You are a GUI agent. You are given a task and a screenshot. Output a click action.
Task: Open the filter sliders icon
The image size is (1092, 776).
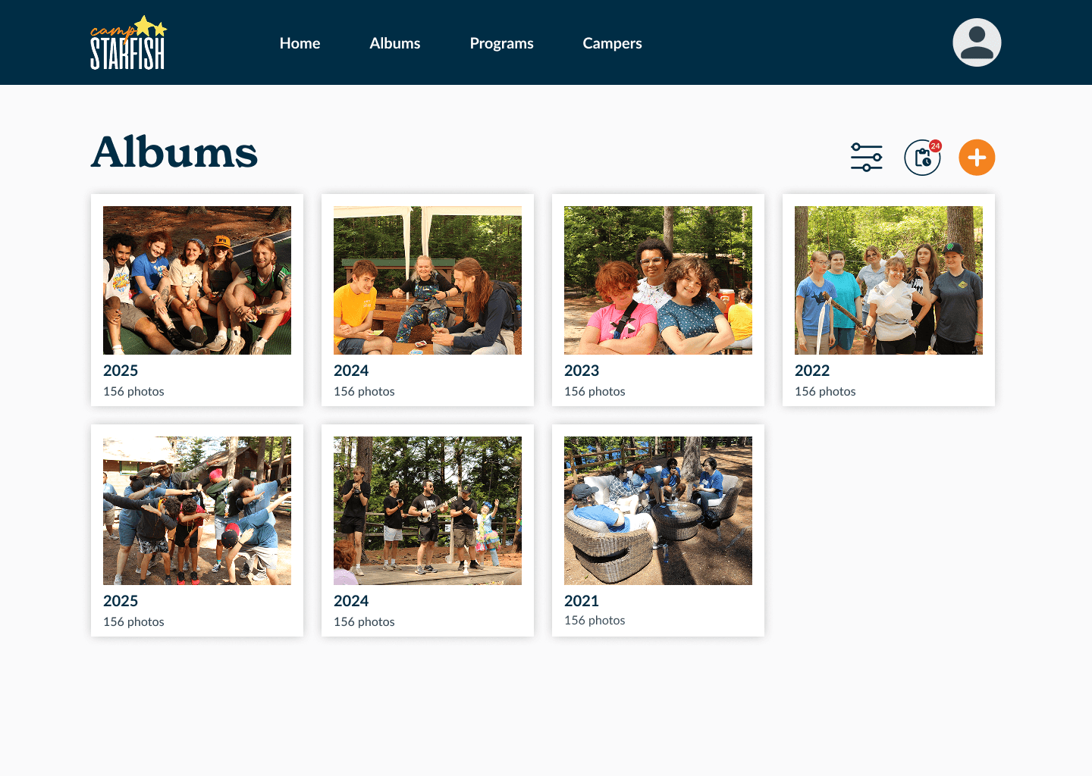click(x=867, y=158)
